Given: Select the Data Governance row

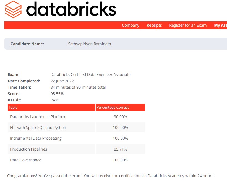Looking at the screenshot, I should 51,160.
